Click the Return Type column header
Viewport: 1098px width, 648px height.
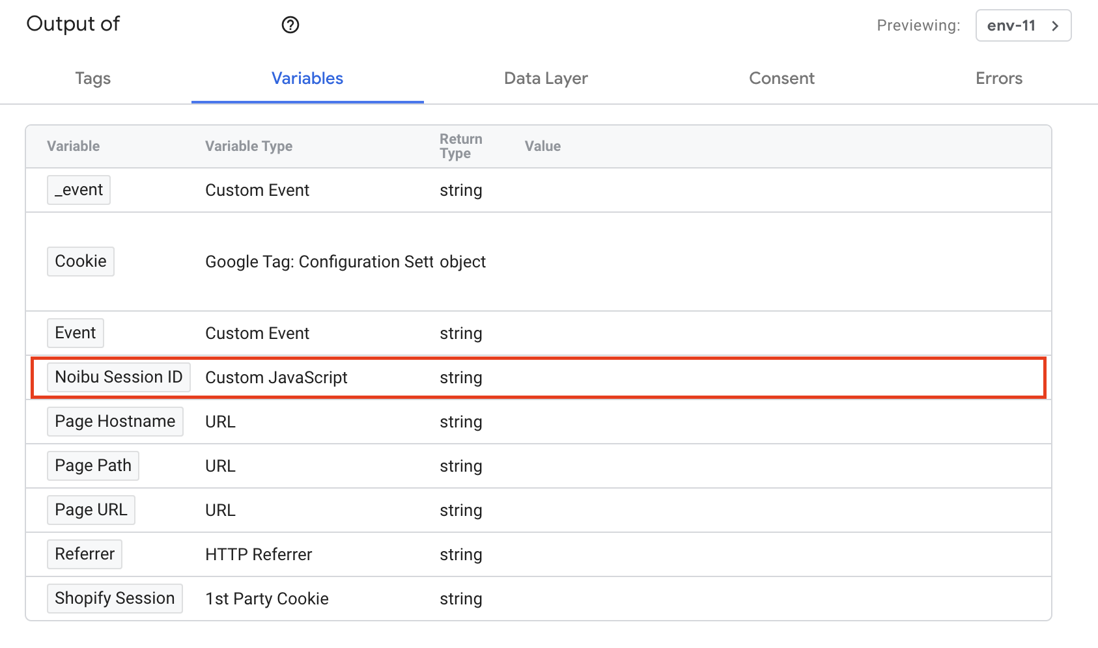click(x=460, y=146)
